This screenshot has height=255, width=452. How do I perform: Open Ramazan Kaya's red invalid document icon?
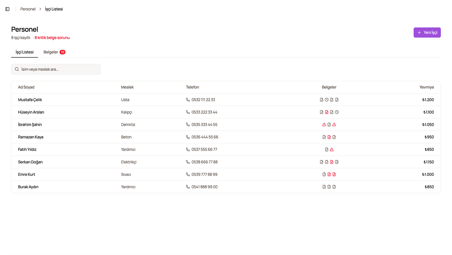pos(329,137)
